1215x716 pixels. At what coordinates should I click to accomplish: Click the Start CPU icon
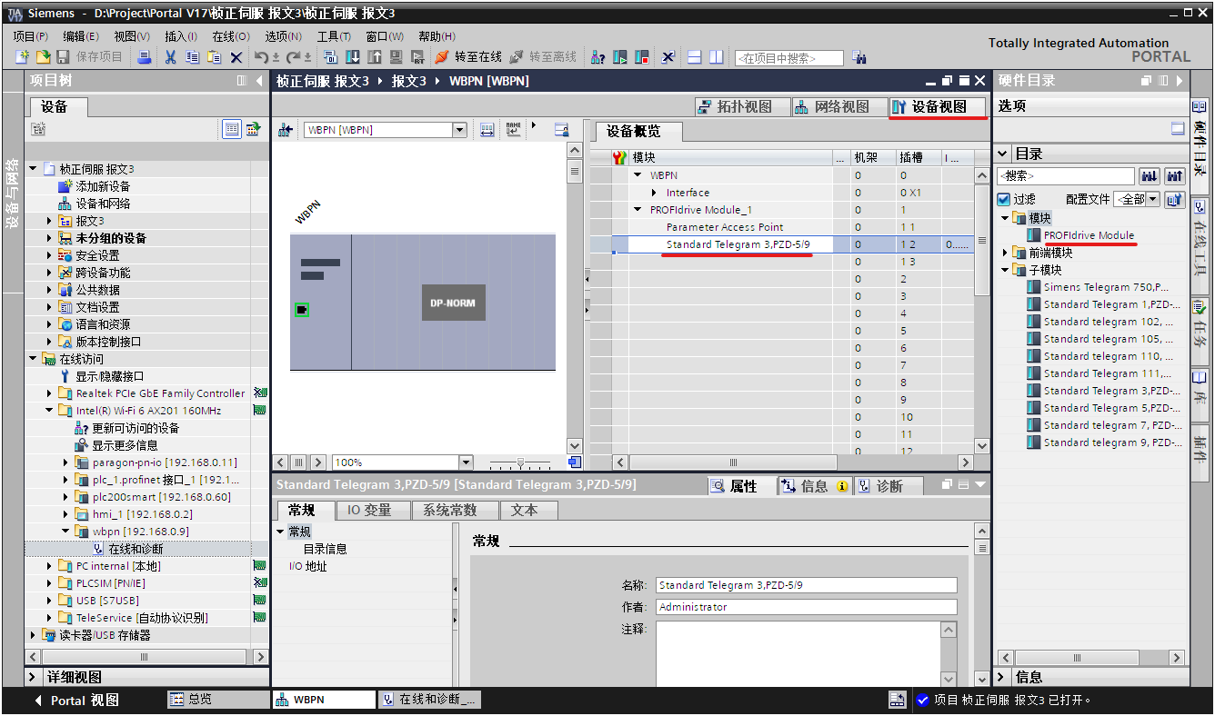[x=620, y=56]
